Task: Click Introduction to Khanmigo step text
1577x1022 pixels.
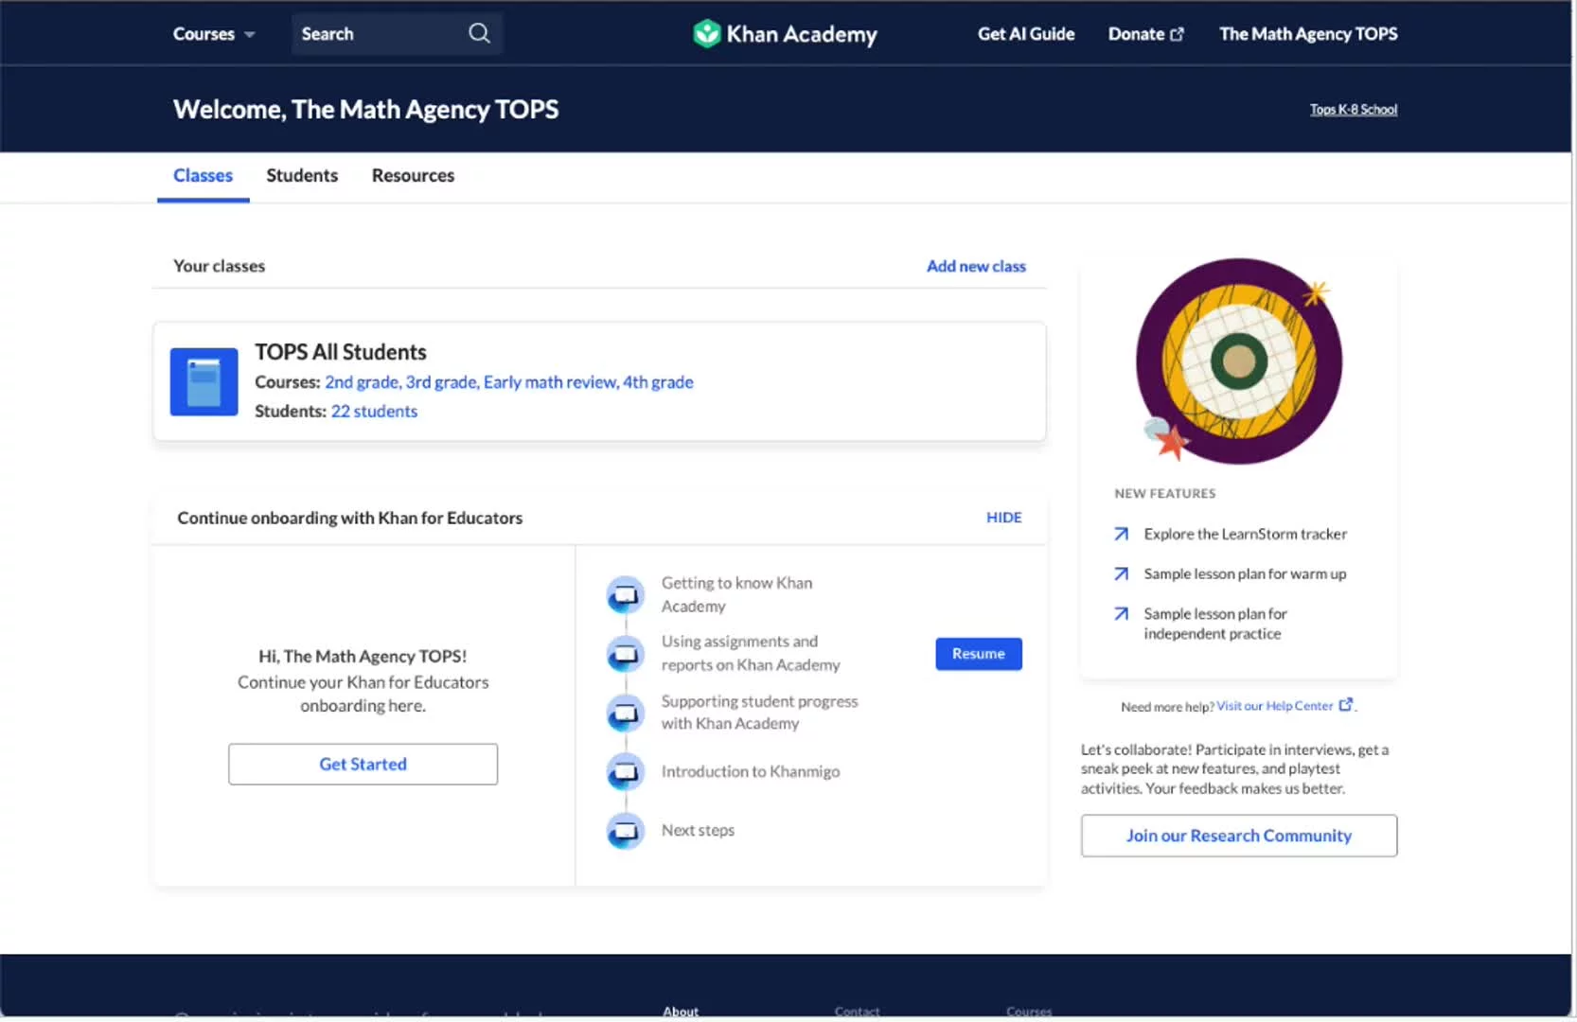Action: 751,771
